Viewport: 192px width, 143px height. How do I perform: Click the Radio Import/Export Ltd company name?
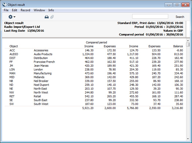[22, 27]
